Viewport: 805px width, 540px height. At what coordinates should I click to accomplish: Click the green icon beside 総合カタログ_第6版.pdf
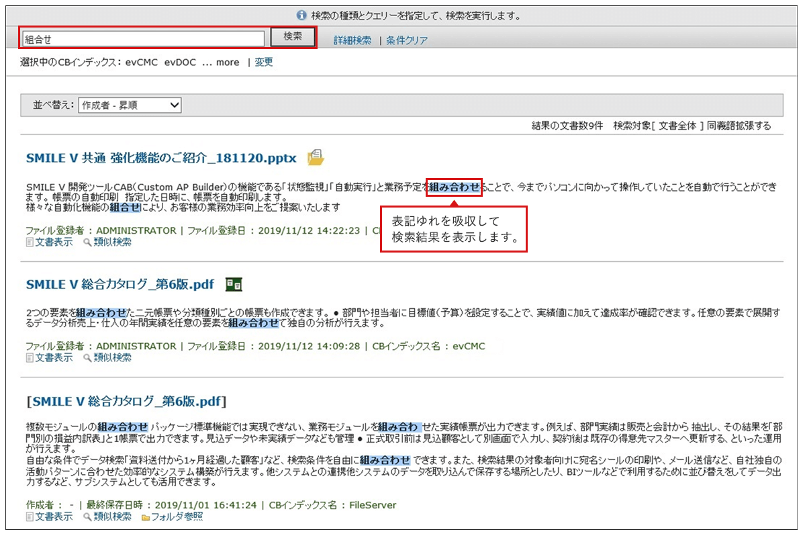pos(234,284)
